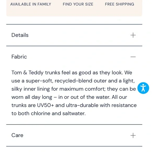Click the minus icon next to Fabric
Image resolution: width=153 pixels, height=153 pixels.
(x=133, y=57)
